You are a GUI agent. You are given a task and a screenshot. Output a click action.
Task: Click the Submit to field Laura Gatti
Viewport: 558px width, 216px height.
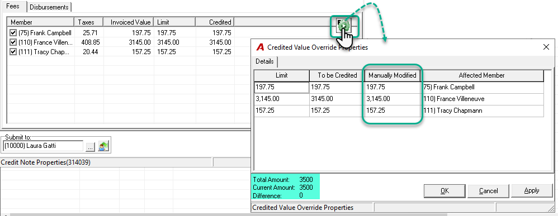pos(42,146)
